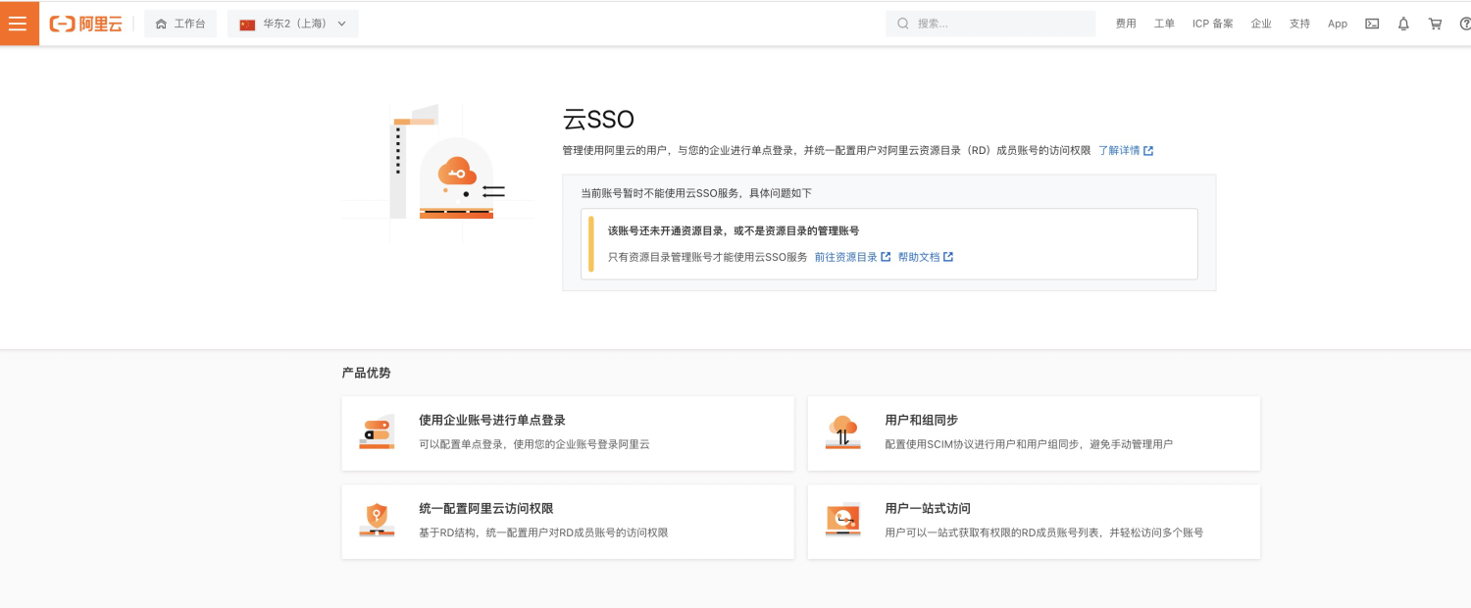This screenshot has width=1471, height=608.
Task: Click description 可以配置单点登录
Action: pos(462,444)
